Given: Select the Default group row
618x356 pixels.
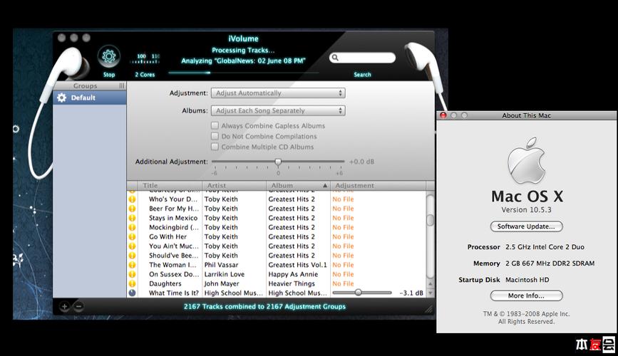Looking at the screenshot, I should (x=90, y=98).
